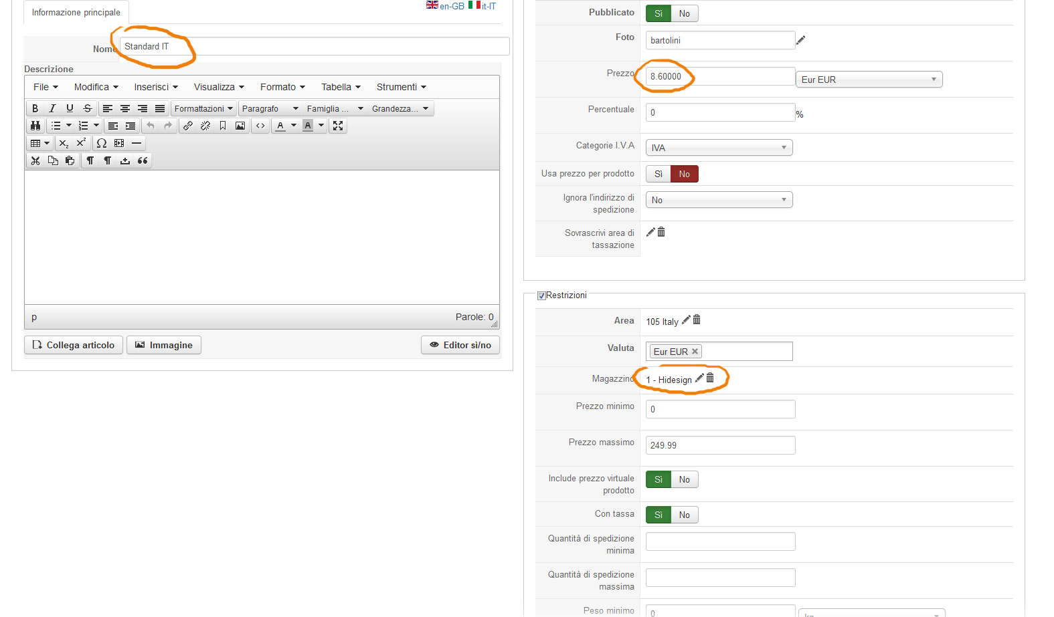This screenshot has width=1054, height=617.
Task: Cut the selection with the scissors icon
Action: 35,160
